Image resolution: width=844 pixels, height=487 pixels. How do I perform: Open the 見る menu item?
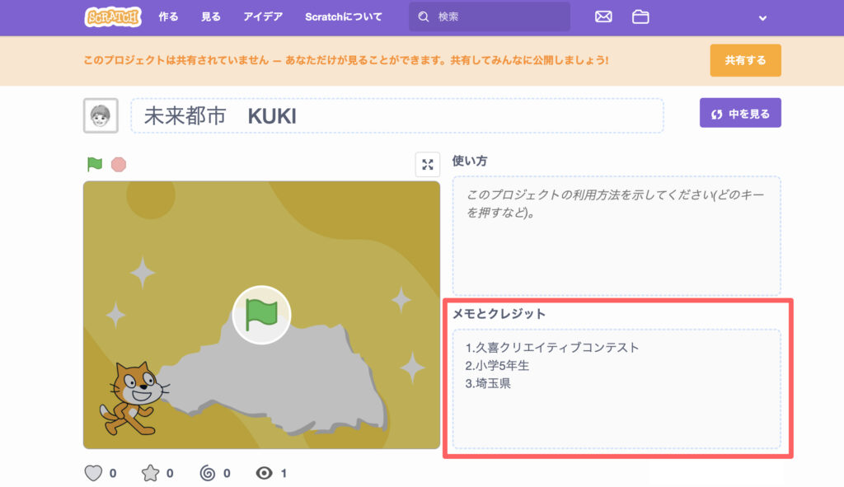point(210,16)
